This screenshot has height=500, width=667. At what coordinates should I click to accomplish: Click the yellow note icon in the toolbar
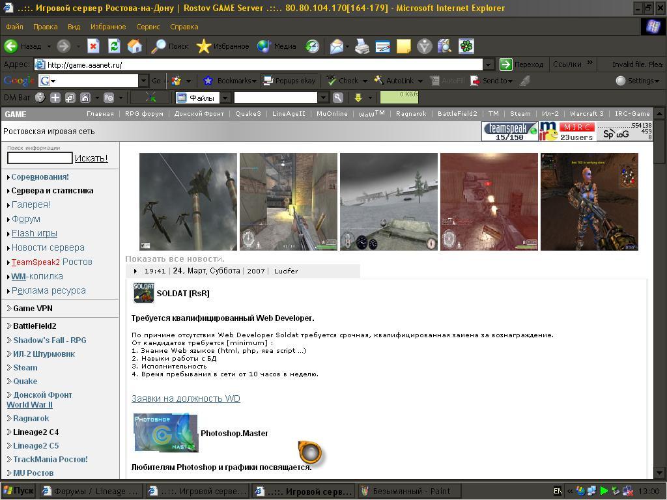[404, 46]
